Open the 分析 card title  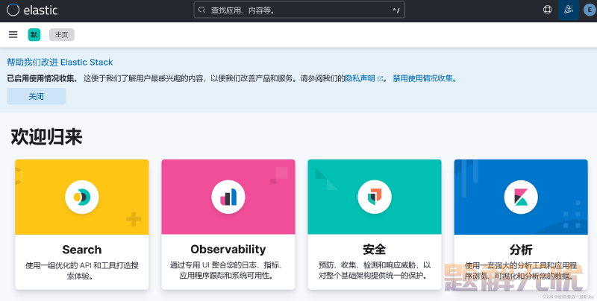521,250
